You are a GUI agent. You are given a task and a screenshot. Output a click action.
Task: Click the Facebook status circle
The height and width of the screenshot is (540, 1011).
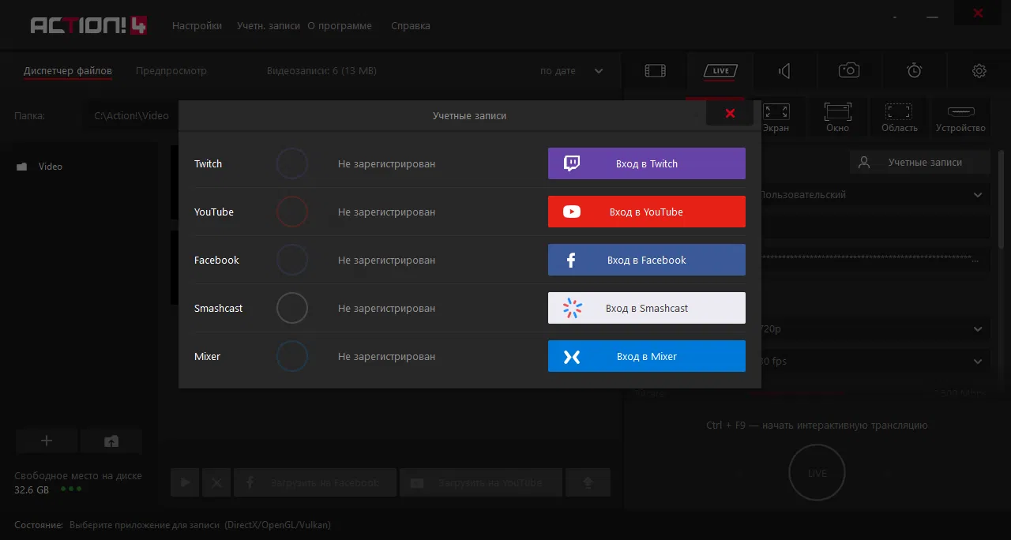point(291,260)
